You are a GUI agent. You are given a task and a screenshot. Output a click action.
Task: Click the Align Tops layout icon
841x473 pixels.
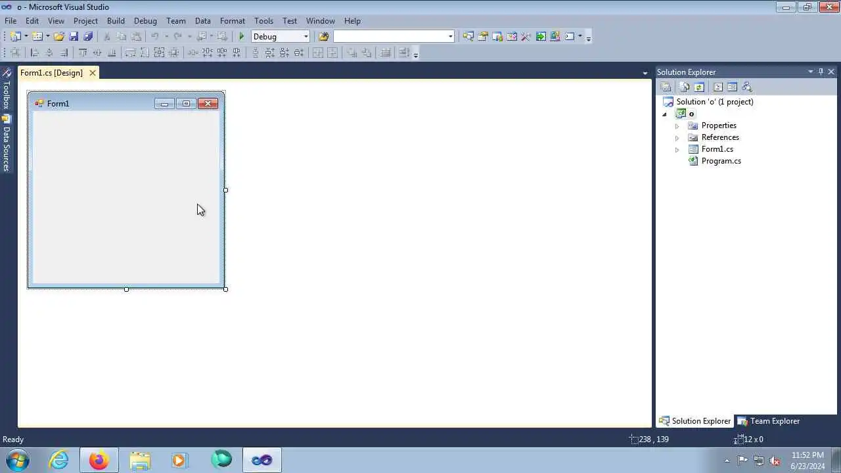point(83,53)
